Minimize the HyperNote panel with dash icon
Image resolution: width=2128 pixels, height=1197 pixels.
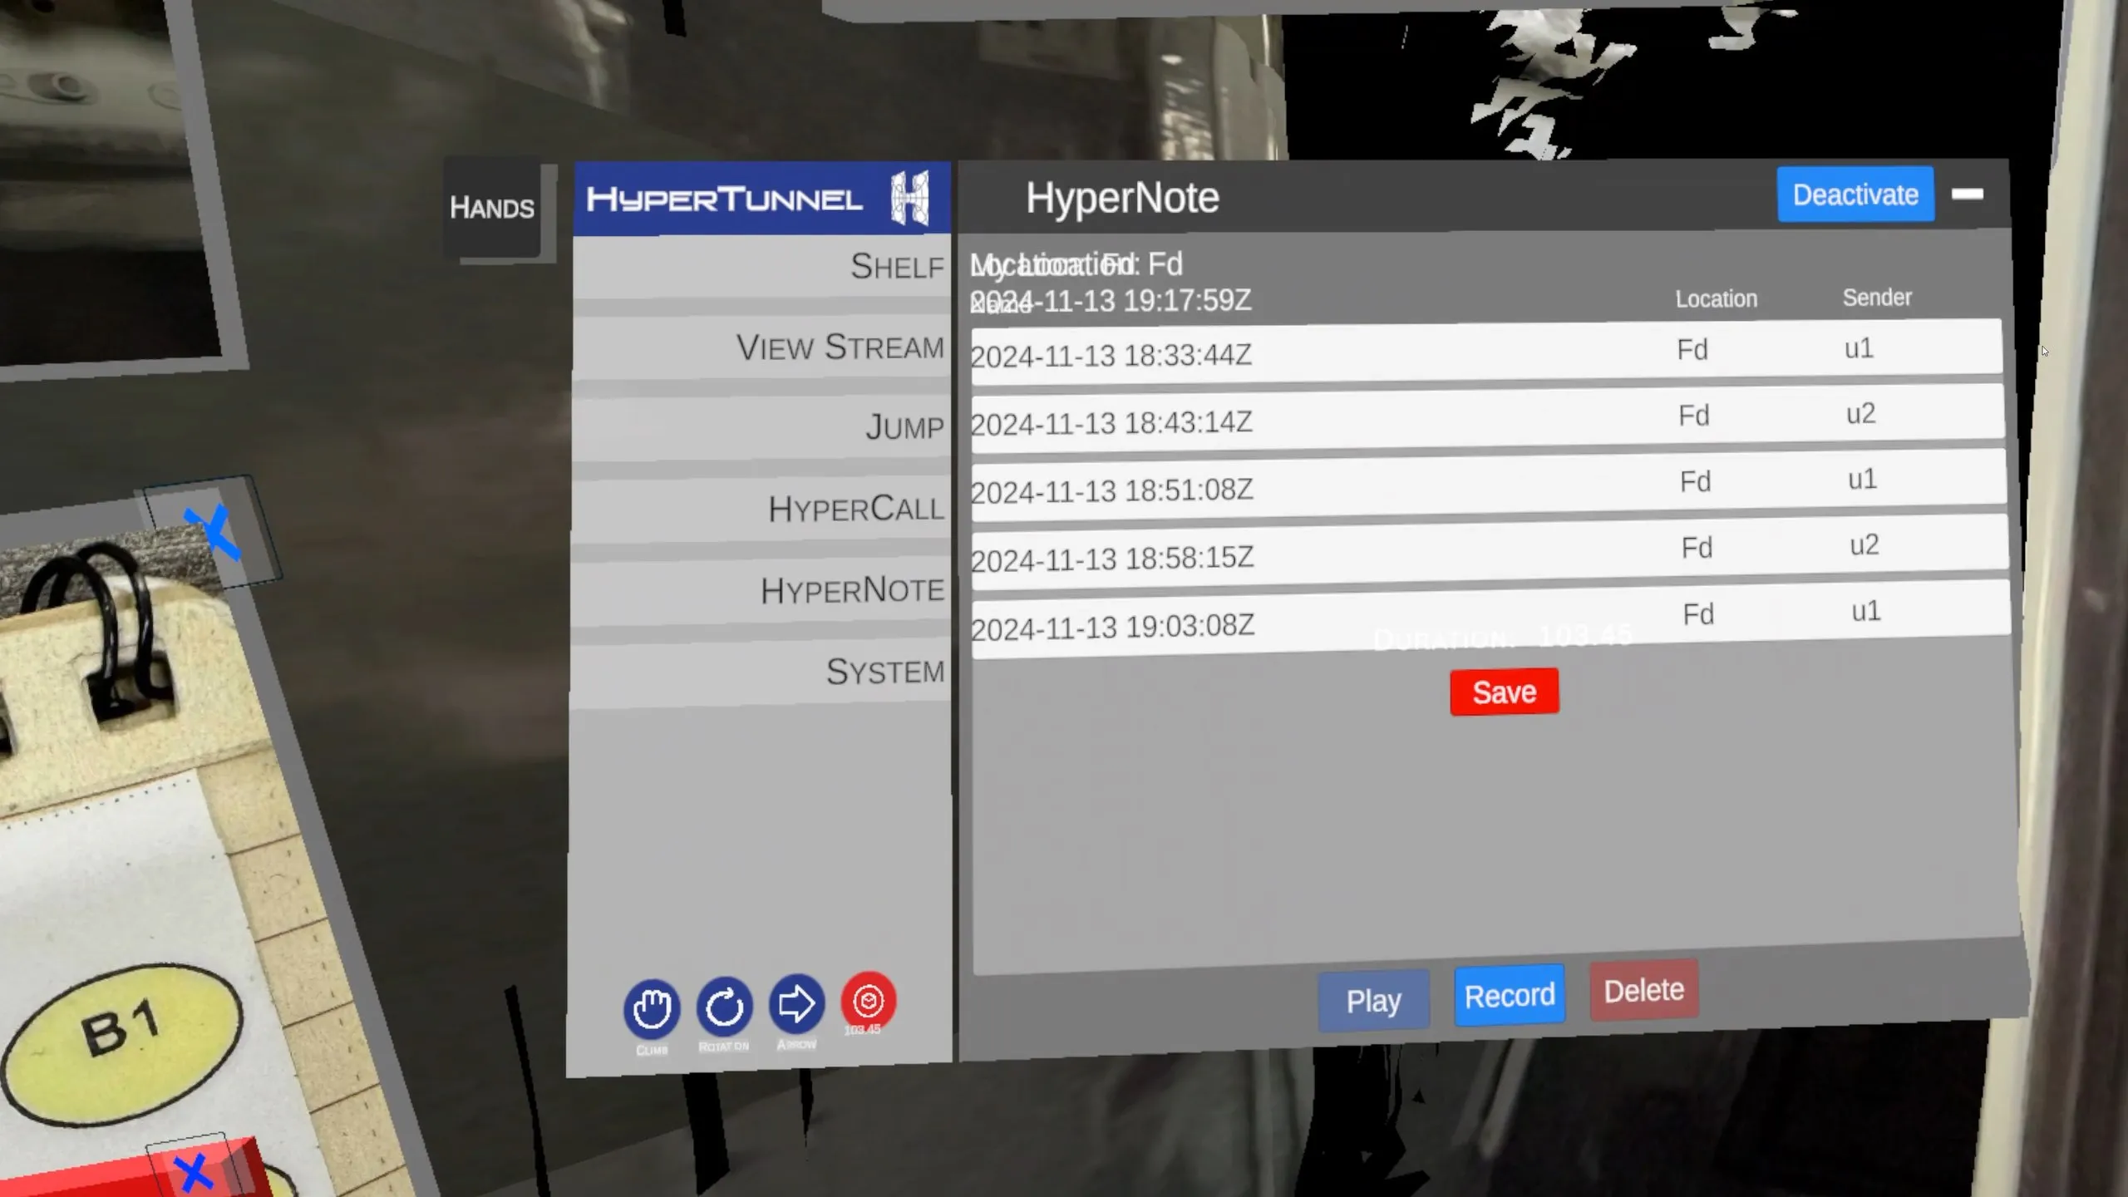click(x=1967, y=195)
